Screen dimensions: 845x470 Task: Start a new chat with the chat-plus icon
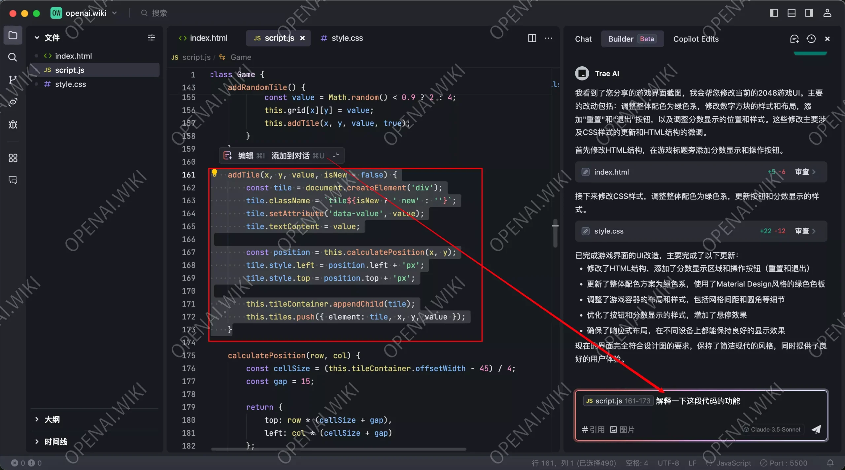794,39
